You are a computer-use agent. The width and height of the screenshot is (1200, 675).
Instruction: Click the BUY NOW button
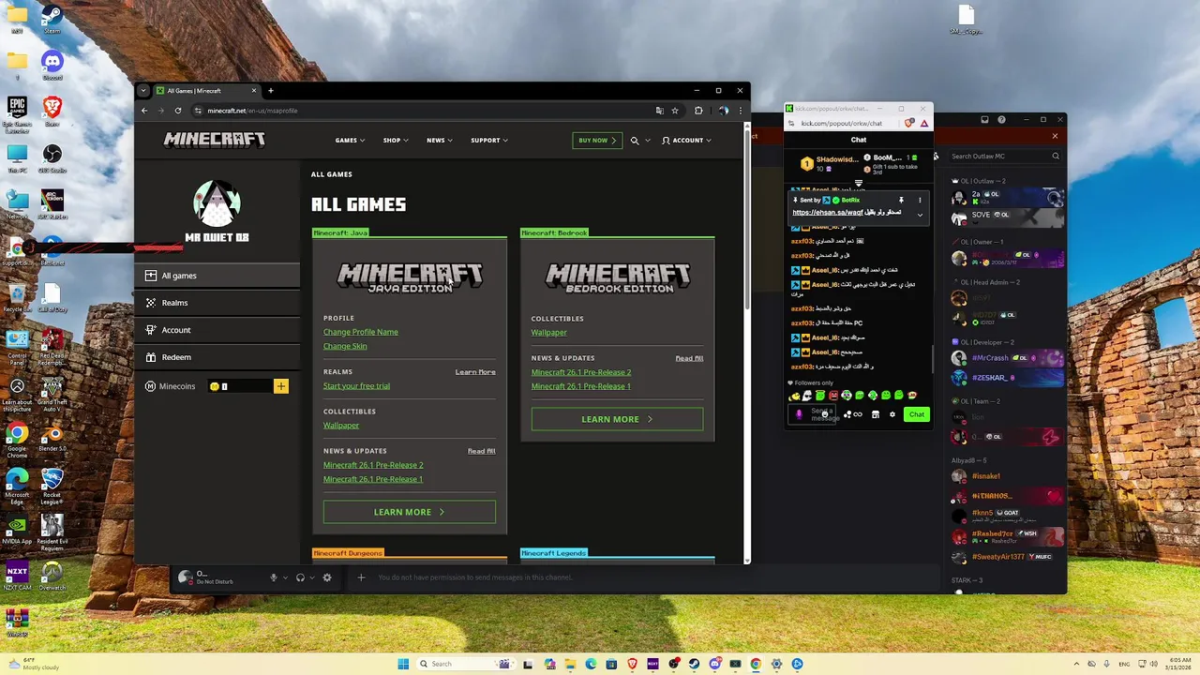(597, 141)
